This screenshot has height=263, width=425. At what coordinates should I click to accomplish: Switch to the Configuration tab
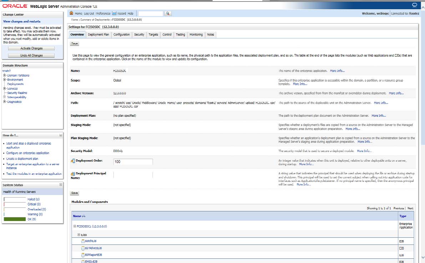121,35
